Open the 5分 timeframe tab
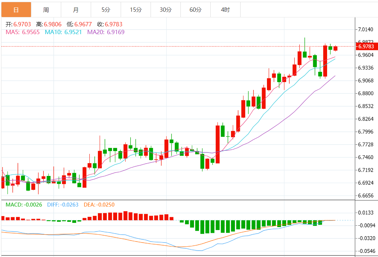 [x=106, y=10]
